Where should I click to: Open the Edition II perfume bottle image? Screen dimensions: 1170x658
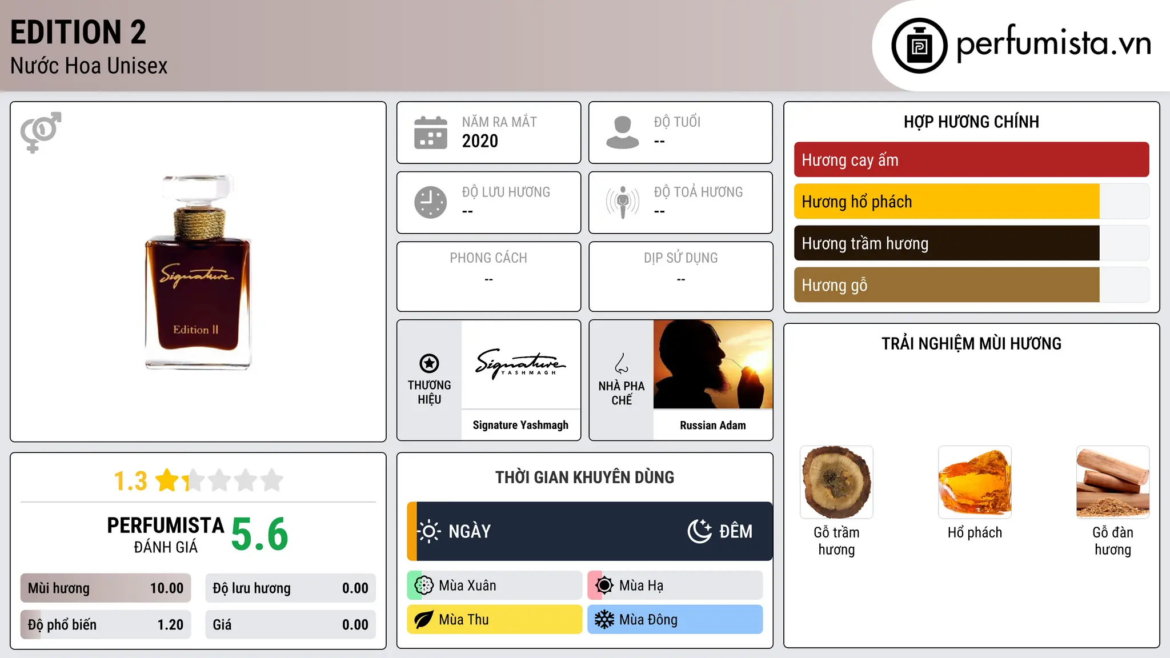click(x=198, y=272)
